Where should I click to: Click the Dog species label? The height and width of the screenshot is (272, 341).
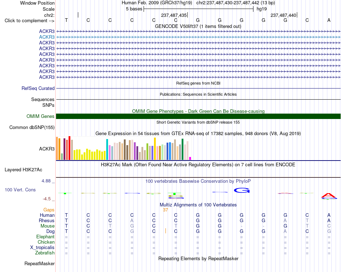point(50,232)
